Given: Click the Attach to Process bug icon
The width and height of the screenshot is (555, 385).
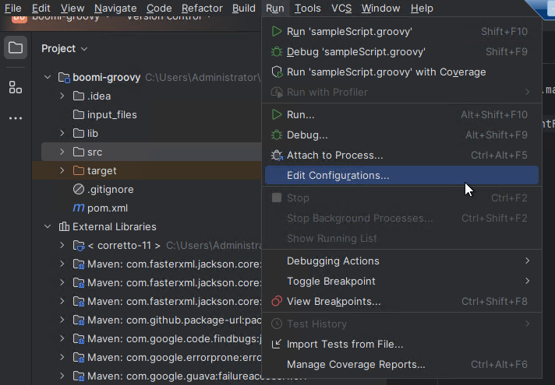Looking at the screenshot, I should (x=277, y=155).
